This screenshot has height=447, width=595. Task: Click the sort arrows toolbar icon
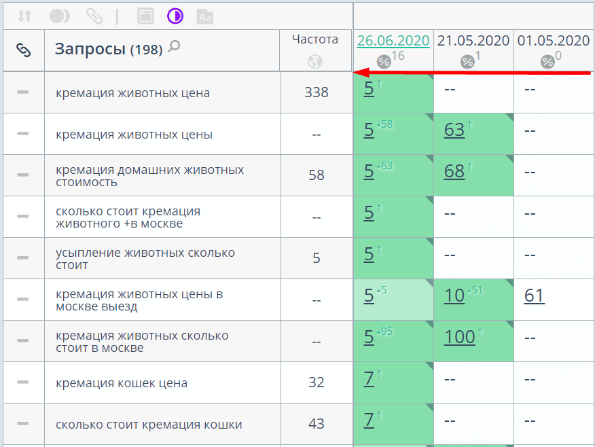coord(24,16)
